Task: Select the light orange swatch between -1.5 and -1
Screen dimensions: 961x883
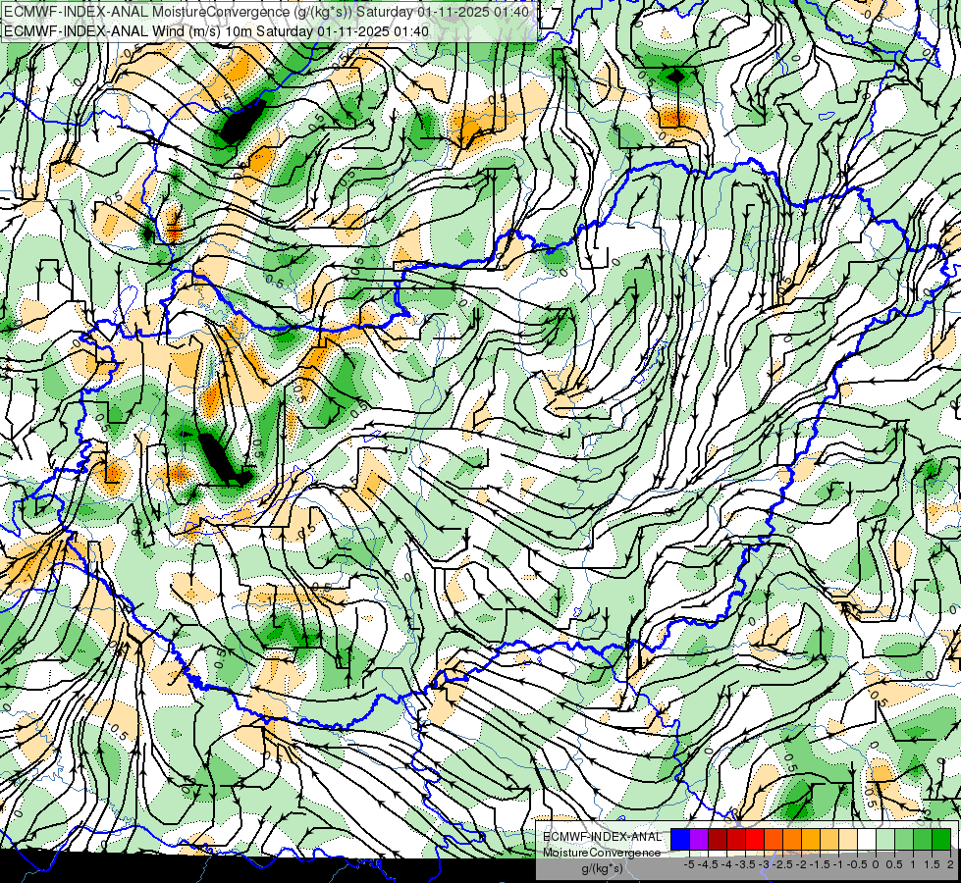Action: click(x=829, y=840)
